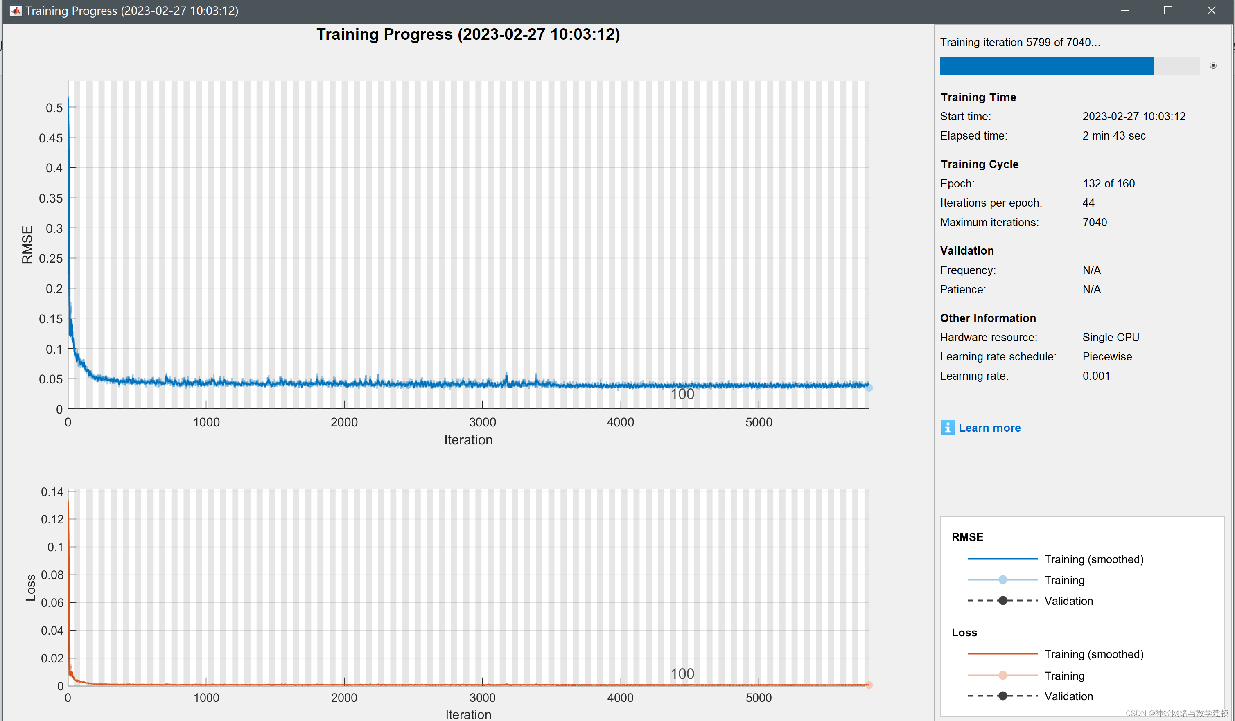Maximize the Training Progress window
Image resolution: width=1235 pixels, height=721 pixels.
coord(1168,10)
